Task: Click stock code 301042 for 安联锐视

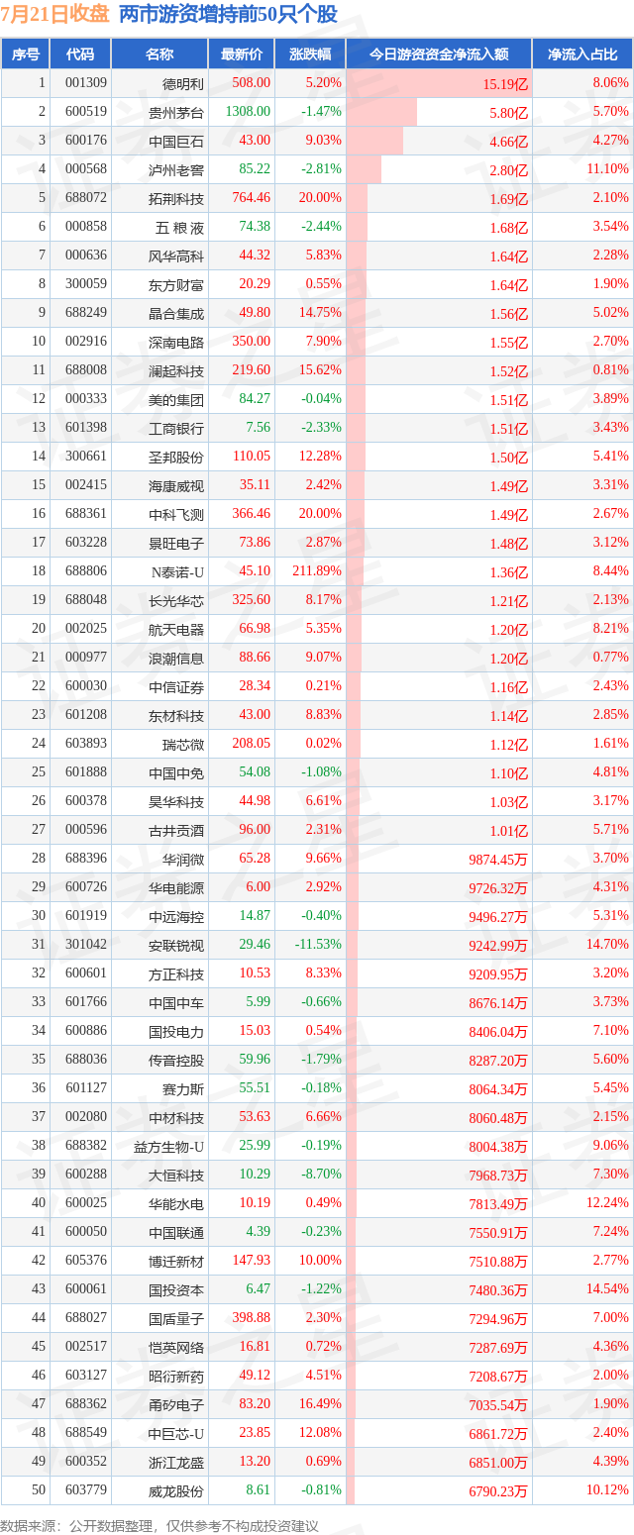Action: (x=86, y=945)
